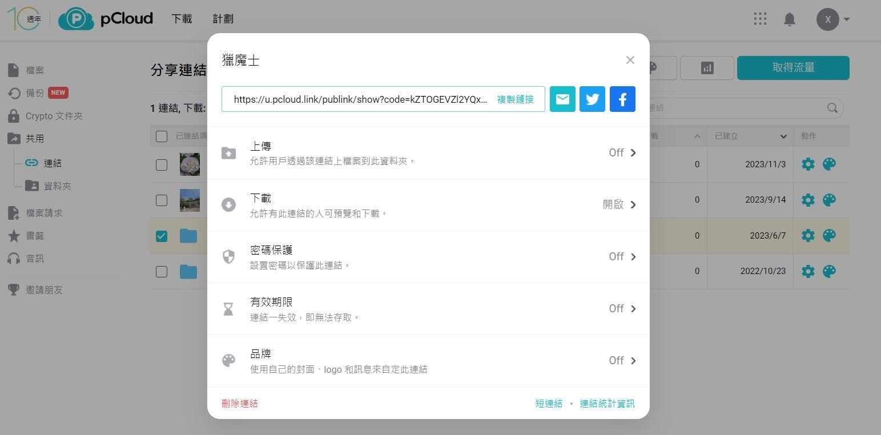The image size is (881, 435).
Task: Check the 2023/9/14 link row checkbox
Action: pos(162,200)
